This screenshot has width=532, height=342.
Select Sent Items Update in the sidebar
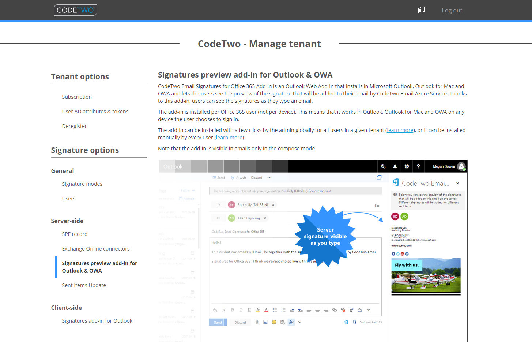[x=84, y=285]
